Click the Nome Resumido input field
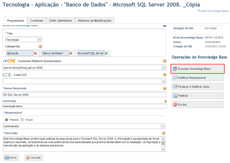Image resolution: width=230 pixels, height=163 pixels. point(84,94)
